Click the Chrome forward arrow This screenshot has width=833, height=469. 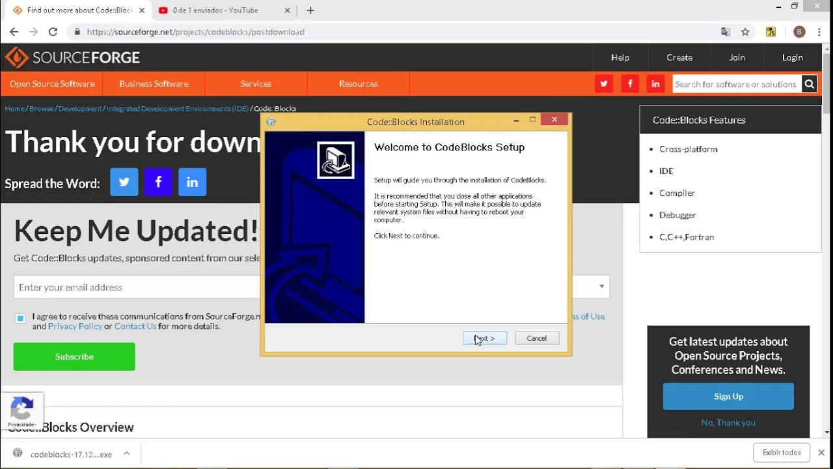[x=33, y=32]
